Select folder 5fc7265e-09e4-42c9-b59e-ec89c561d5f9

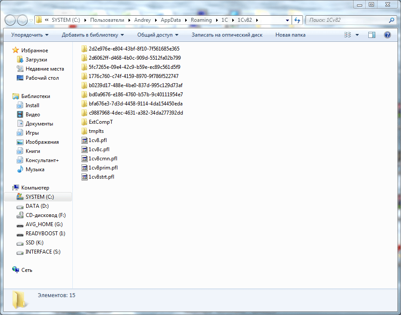tap(131, 67)
